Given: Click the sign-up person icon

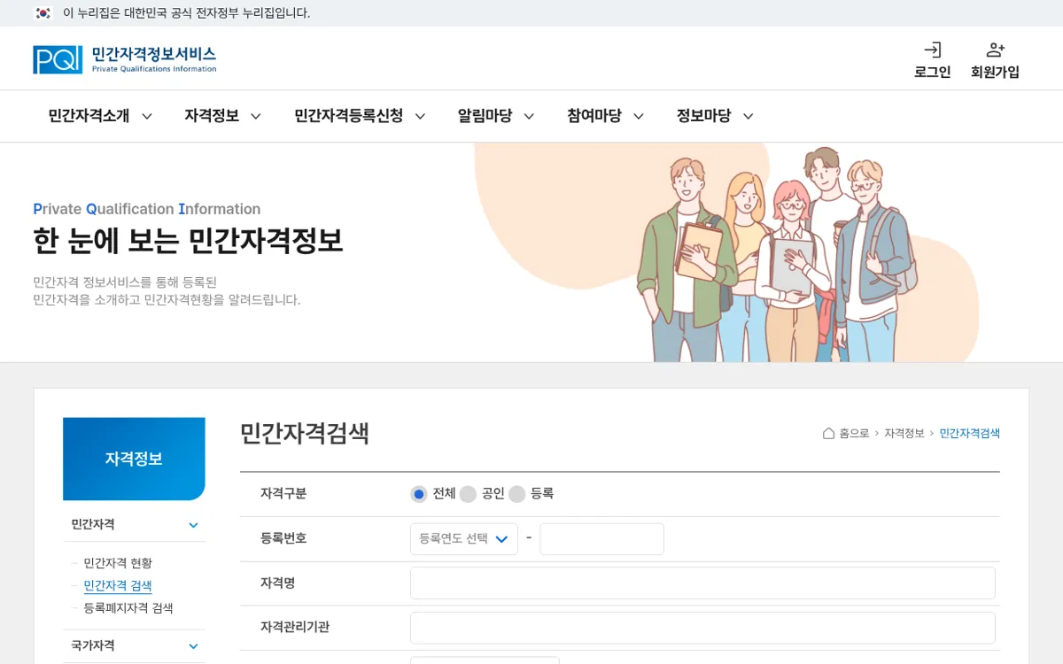Looking at the screenshot, I should 995,50.
